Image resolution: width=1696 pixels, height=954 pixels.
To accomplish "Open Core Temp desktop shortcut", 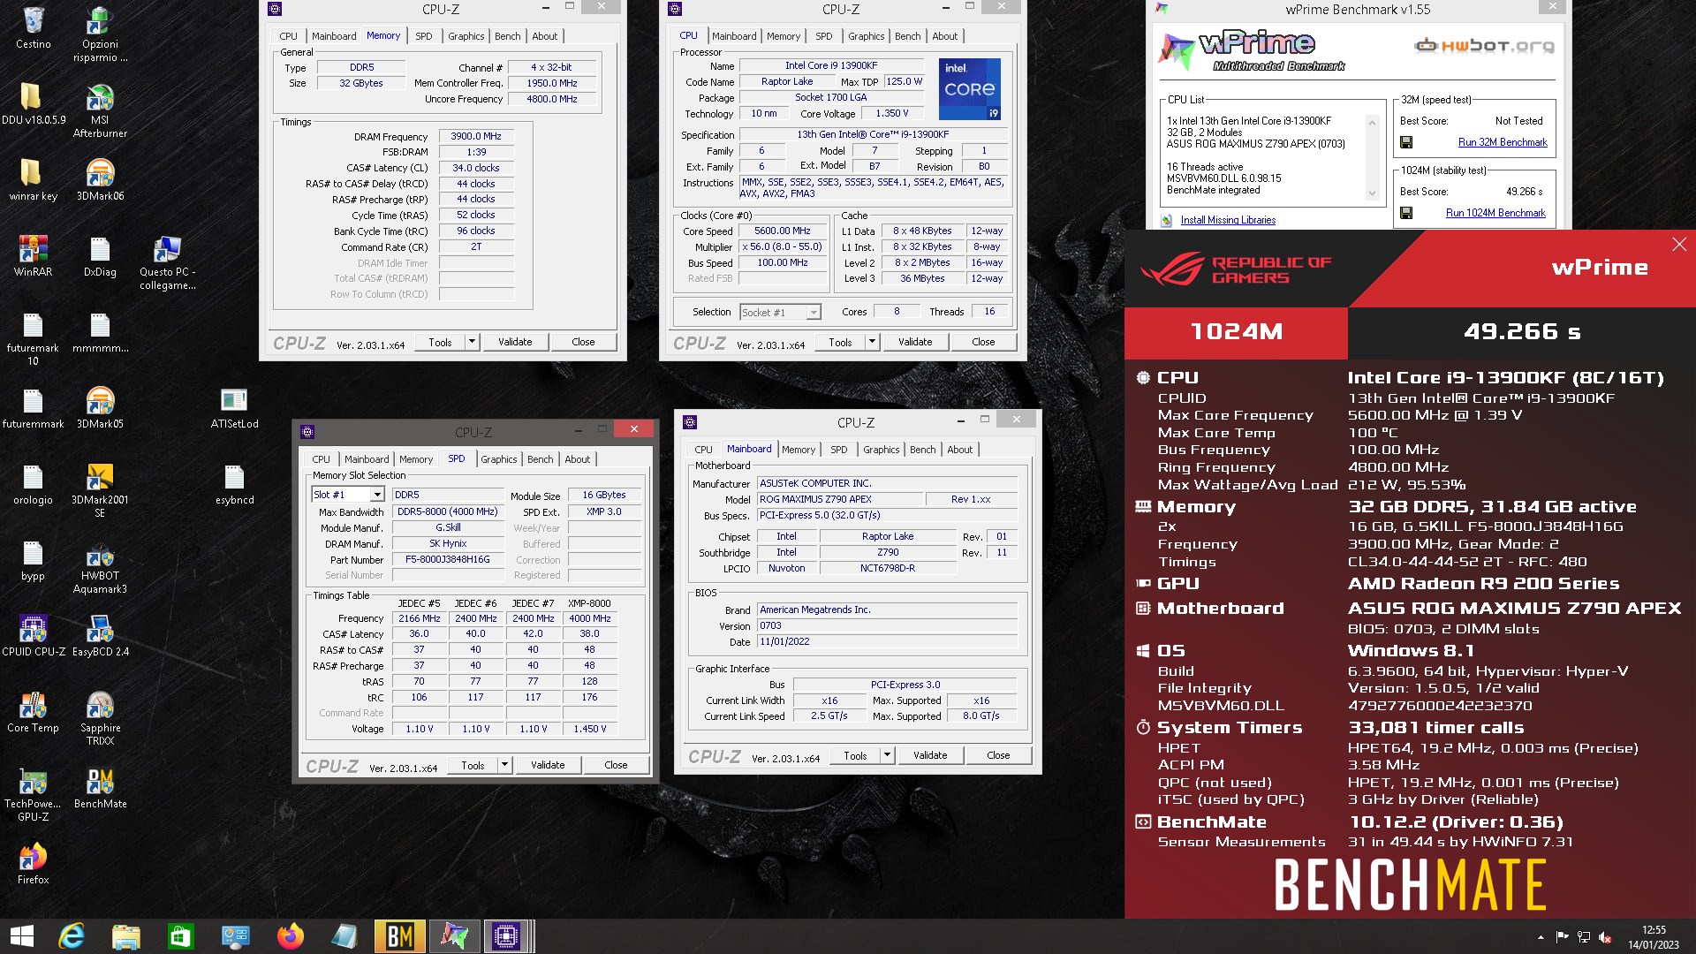I will click(x=33, y=711).
